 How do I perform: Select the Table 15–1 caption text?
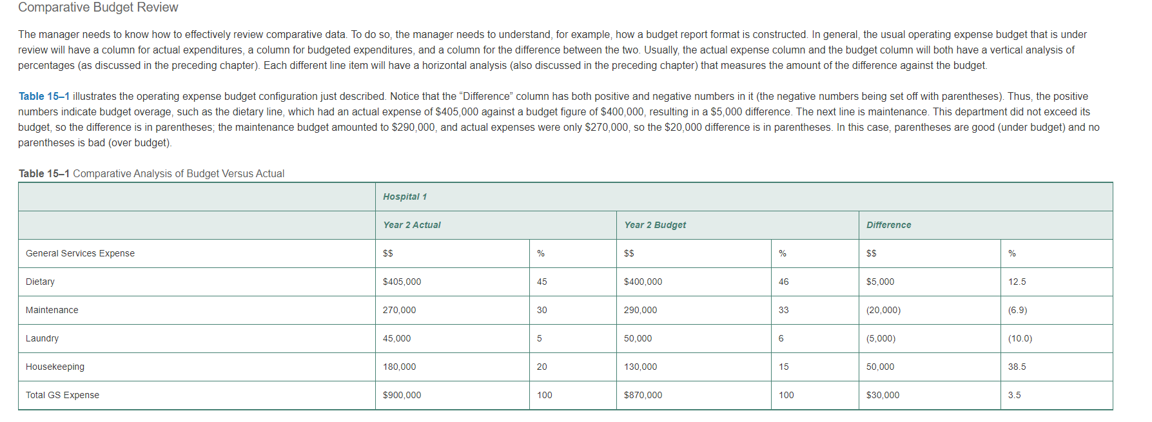151,173
